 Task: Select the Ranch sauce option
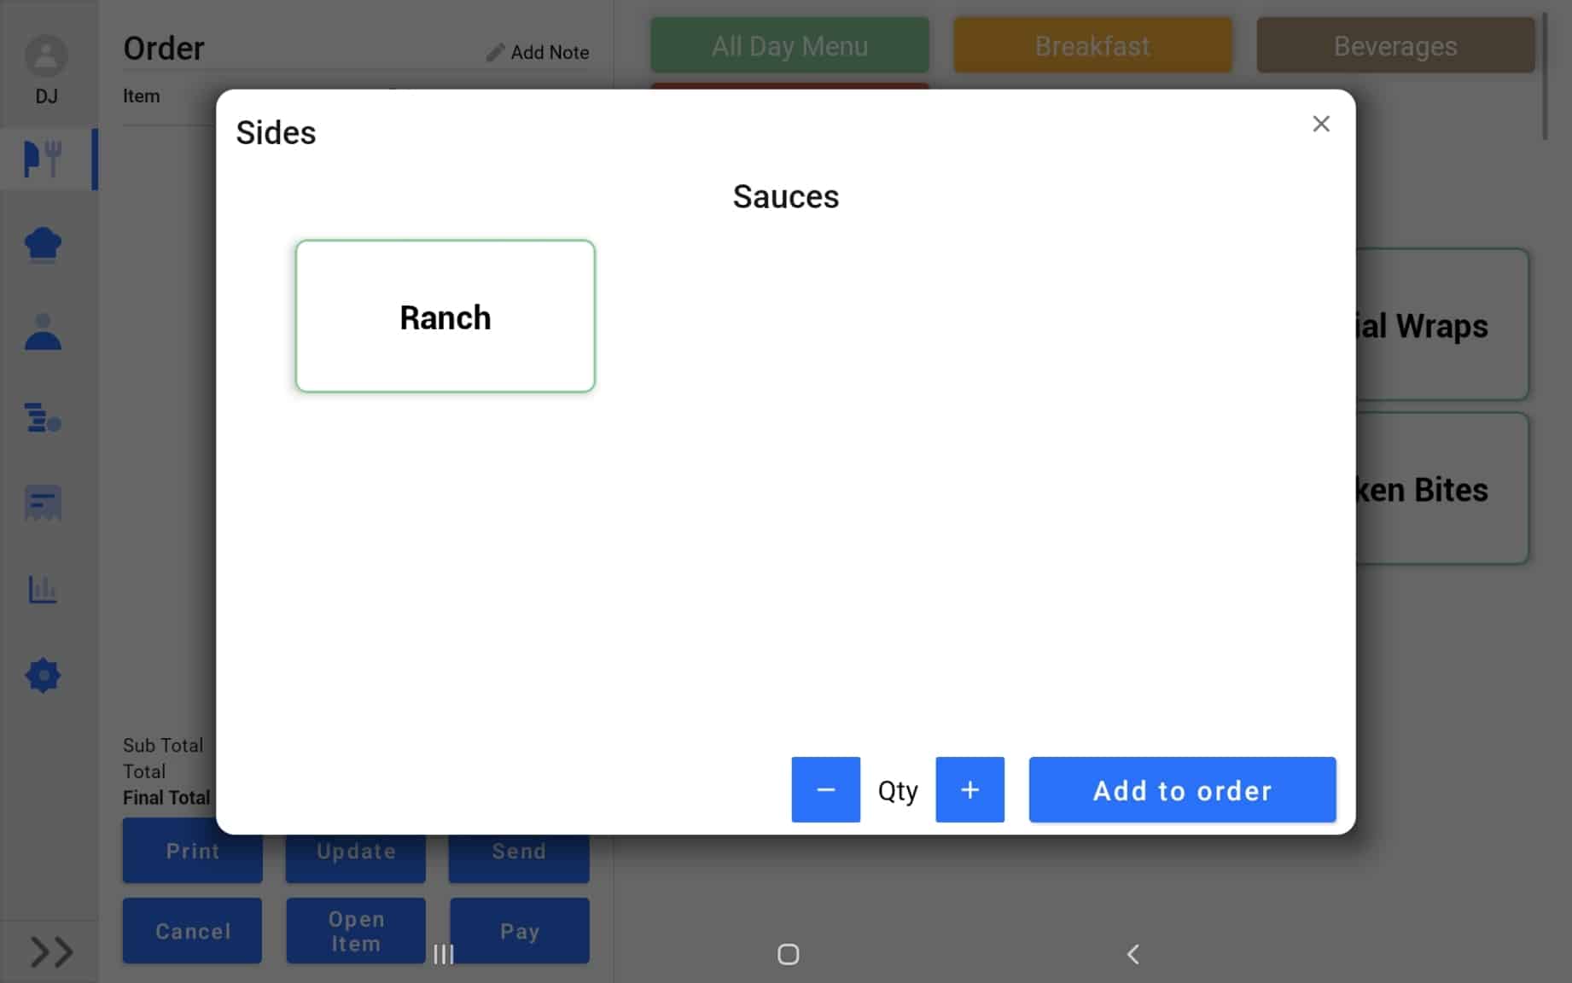tap(445, 317)
